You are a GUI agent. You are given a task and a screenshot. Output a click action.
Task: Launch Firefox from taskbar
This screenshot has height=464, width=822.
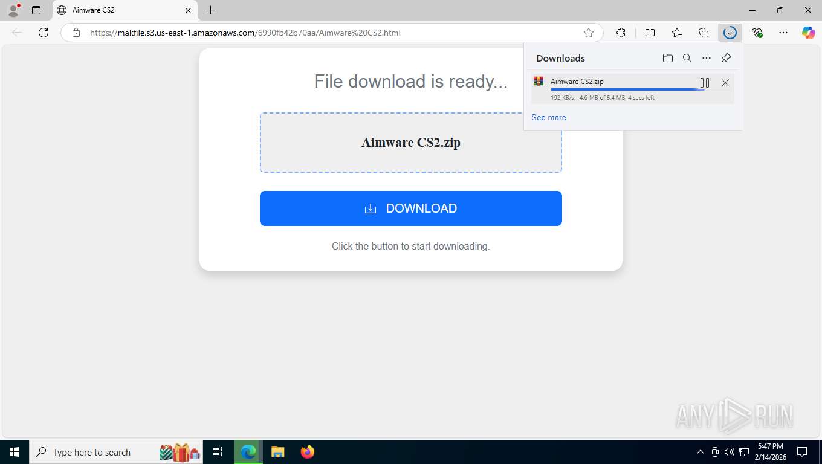(x=308, y=452)
